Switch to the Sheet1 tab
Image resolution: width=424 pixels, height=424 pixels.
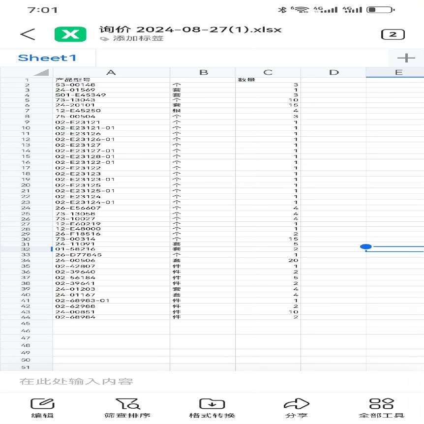(x=47, y=58)
